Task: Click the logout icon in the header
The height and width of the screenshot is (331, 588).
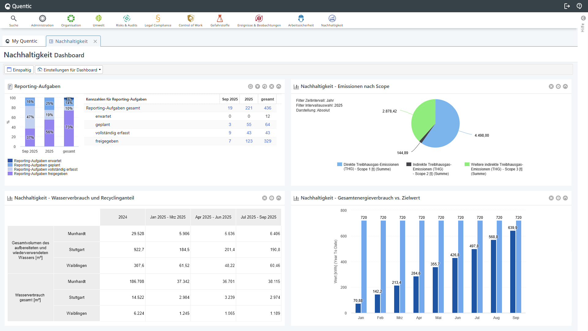Action: [567, 6]
